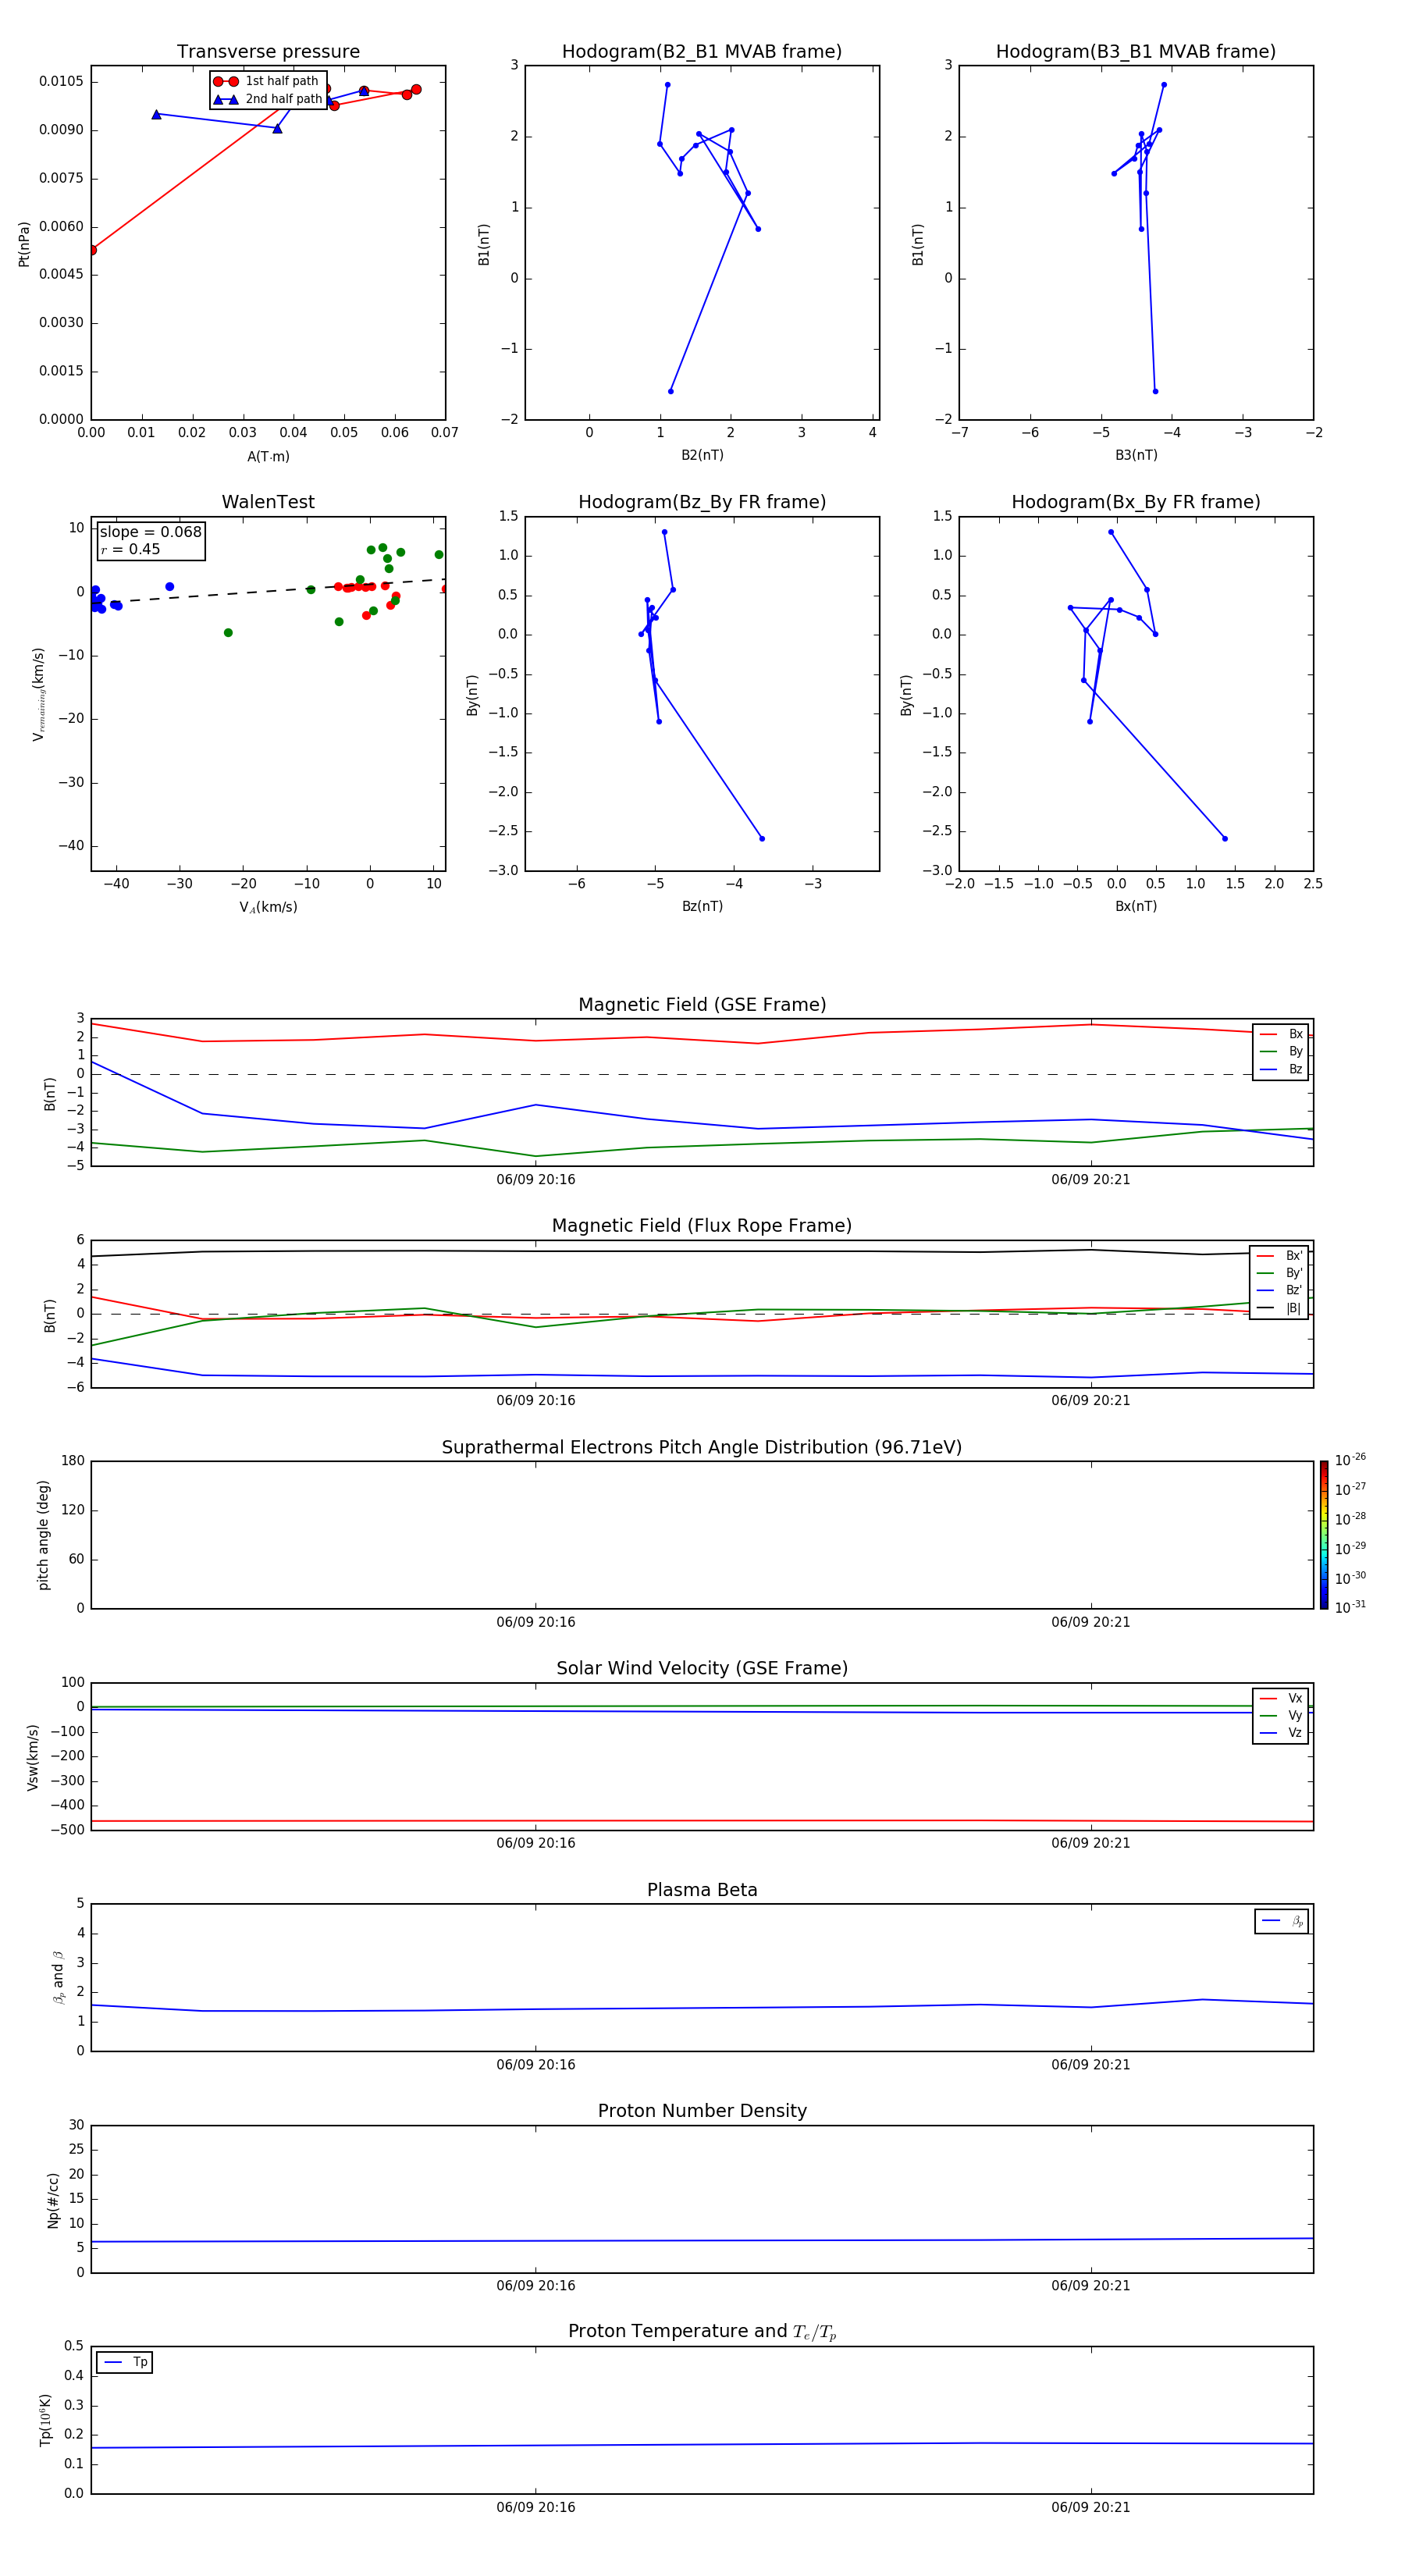Click '06/09 20:21' tick under GSE field plot
Image resolution: width=1405 pixels, height=2576 pixels.
click(1091, 1180)
